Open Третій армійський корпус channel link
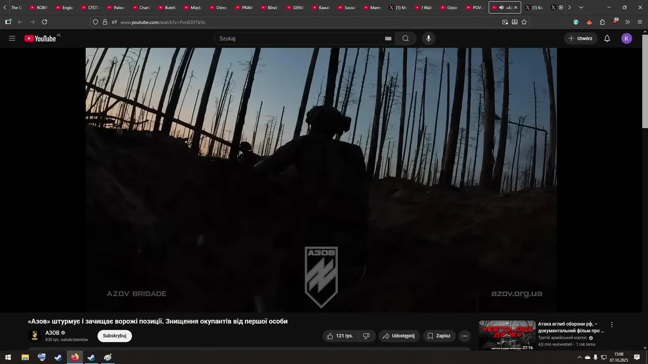This screenshot has width=648, height=364. coord(562,338)
